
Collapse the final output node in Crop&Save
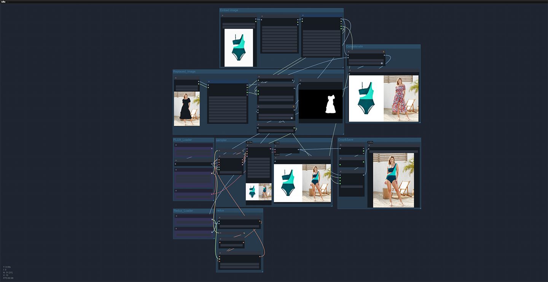369,145
